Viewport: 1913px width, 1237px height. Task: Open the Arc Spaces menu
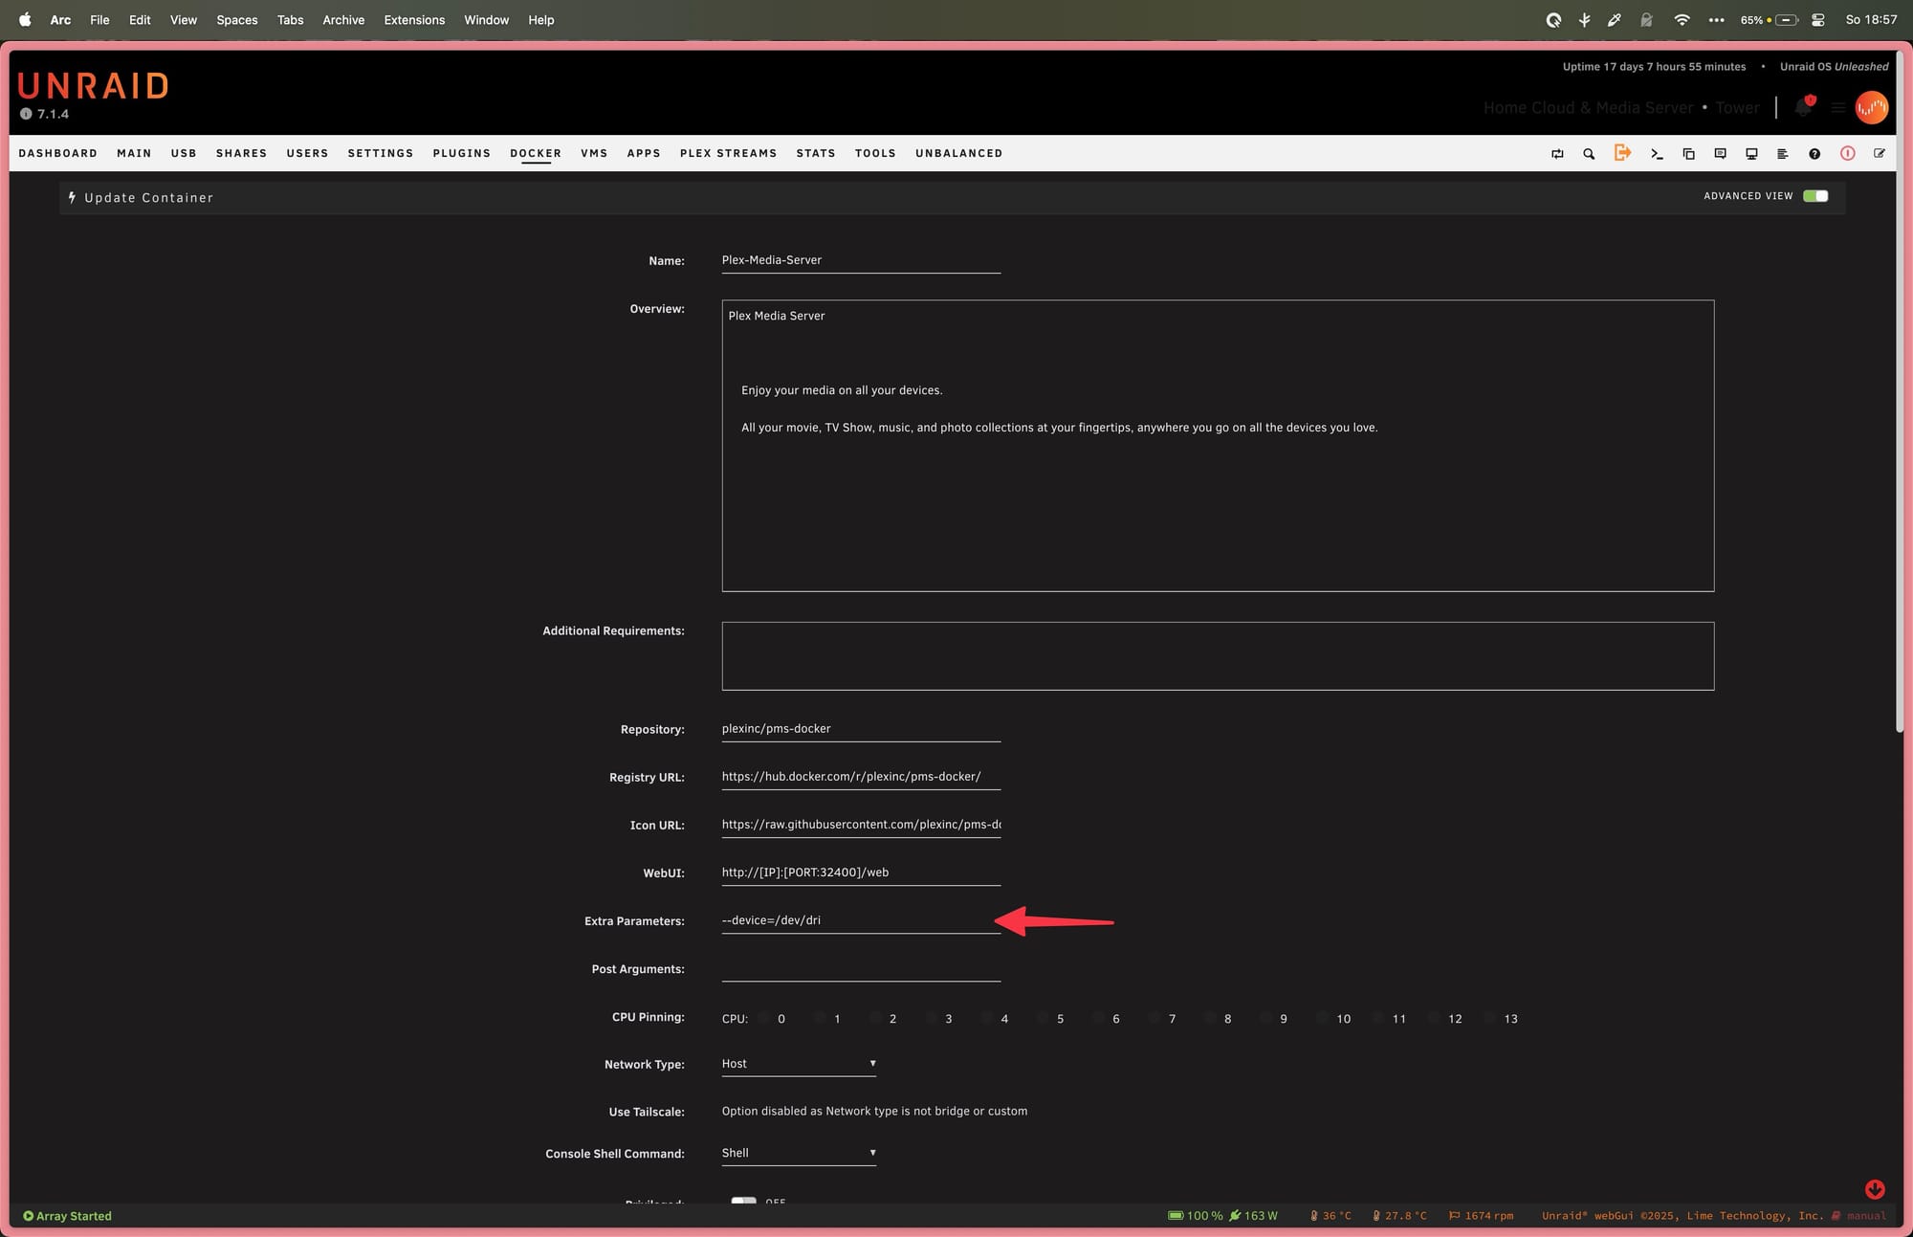pos(237,20)
